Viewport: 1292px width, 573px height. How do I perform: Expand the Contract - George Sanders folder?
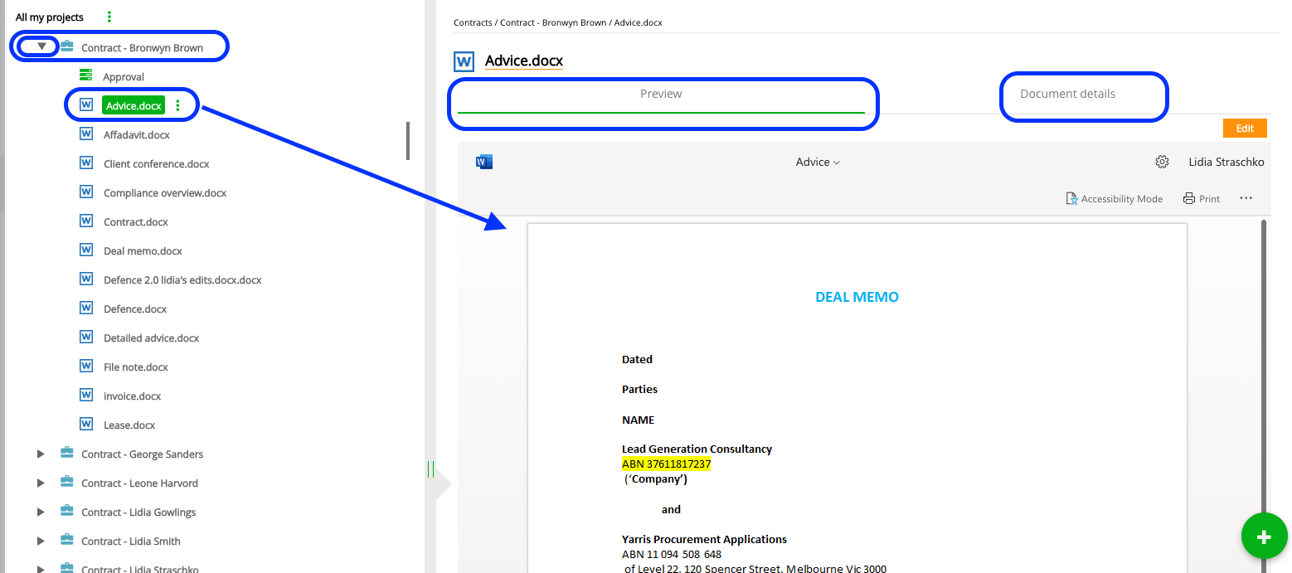tap(41, 454)
